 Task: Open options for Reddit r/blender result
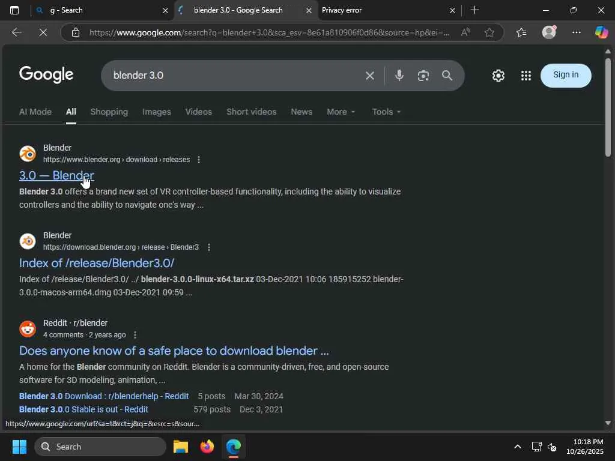[135, 335]
